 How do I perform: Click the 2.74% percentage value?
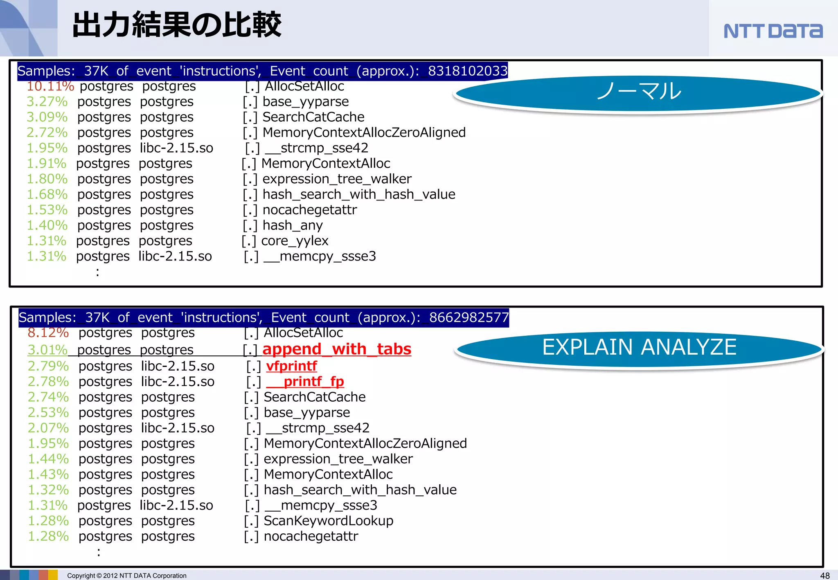48,397
